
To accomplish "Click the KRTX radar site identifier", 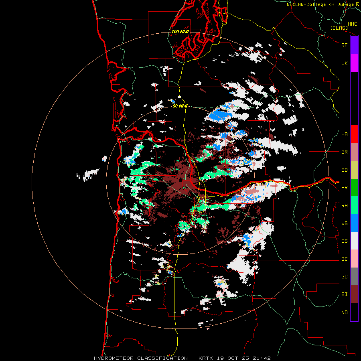I will [206, 358].
